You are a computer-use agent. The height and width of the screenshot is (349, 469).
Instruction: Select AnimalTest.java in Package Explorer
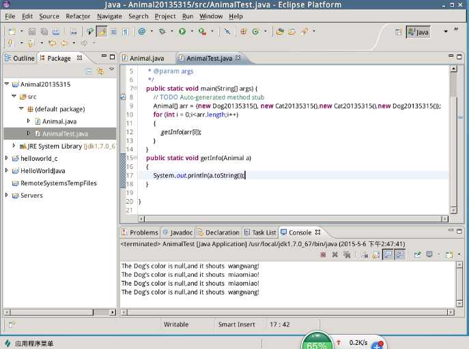[60, 134]
